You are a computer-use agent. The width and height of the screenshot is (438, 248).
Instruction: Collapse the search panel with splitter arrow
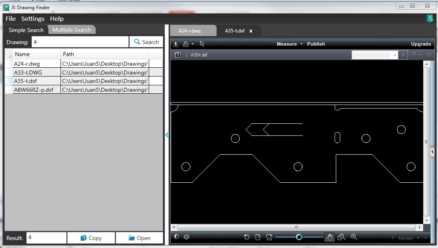click(167, 135)
